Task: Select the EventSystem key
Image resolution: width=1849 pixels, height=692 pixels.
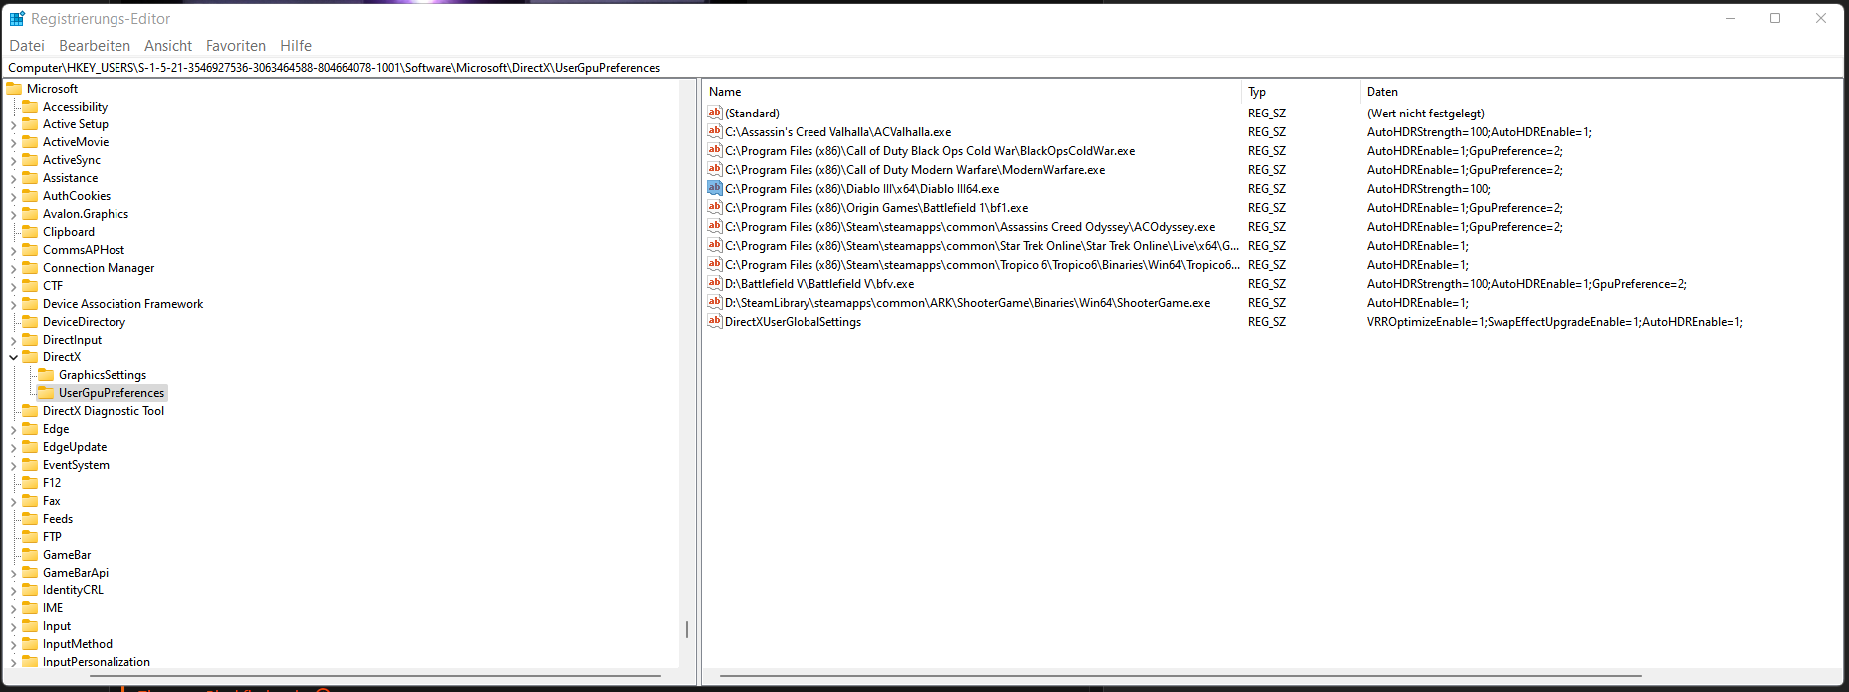Action: (x=76, y=465)
